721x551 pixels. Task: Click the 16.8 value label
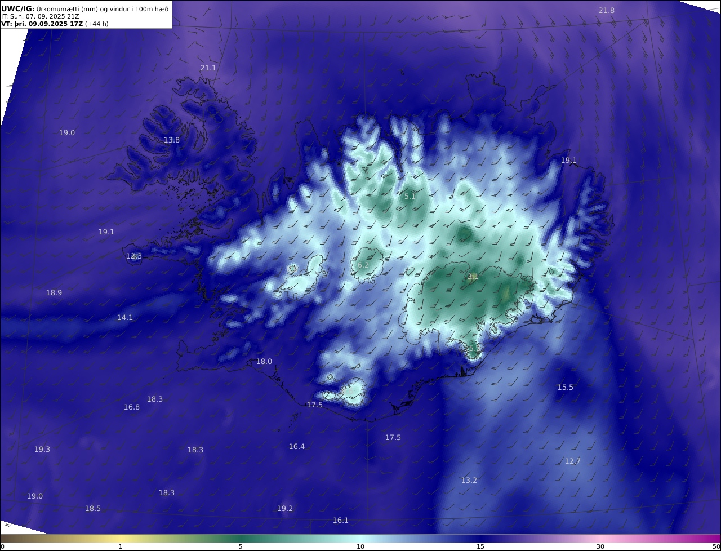[132, 407]
